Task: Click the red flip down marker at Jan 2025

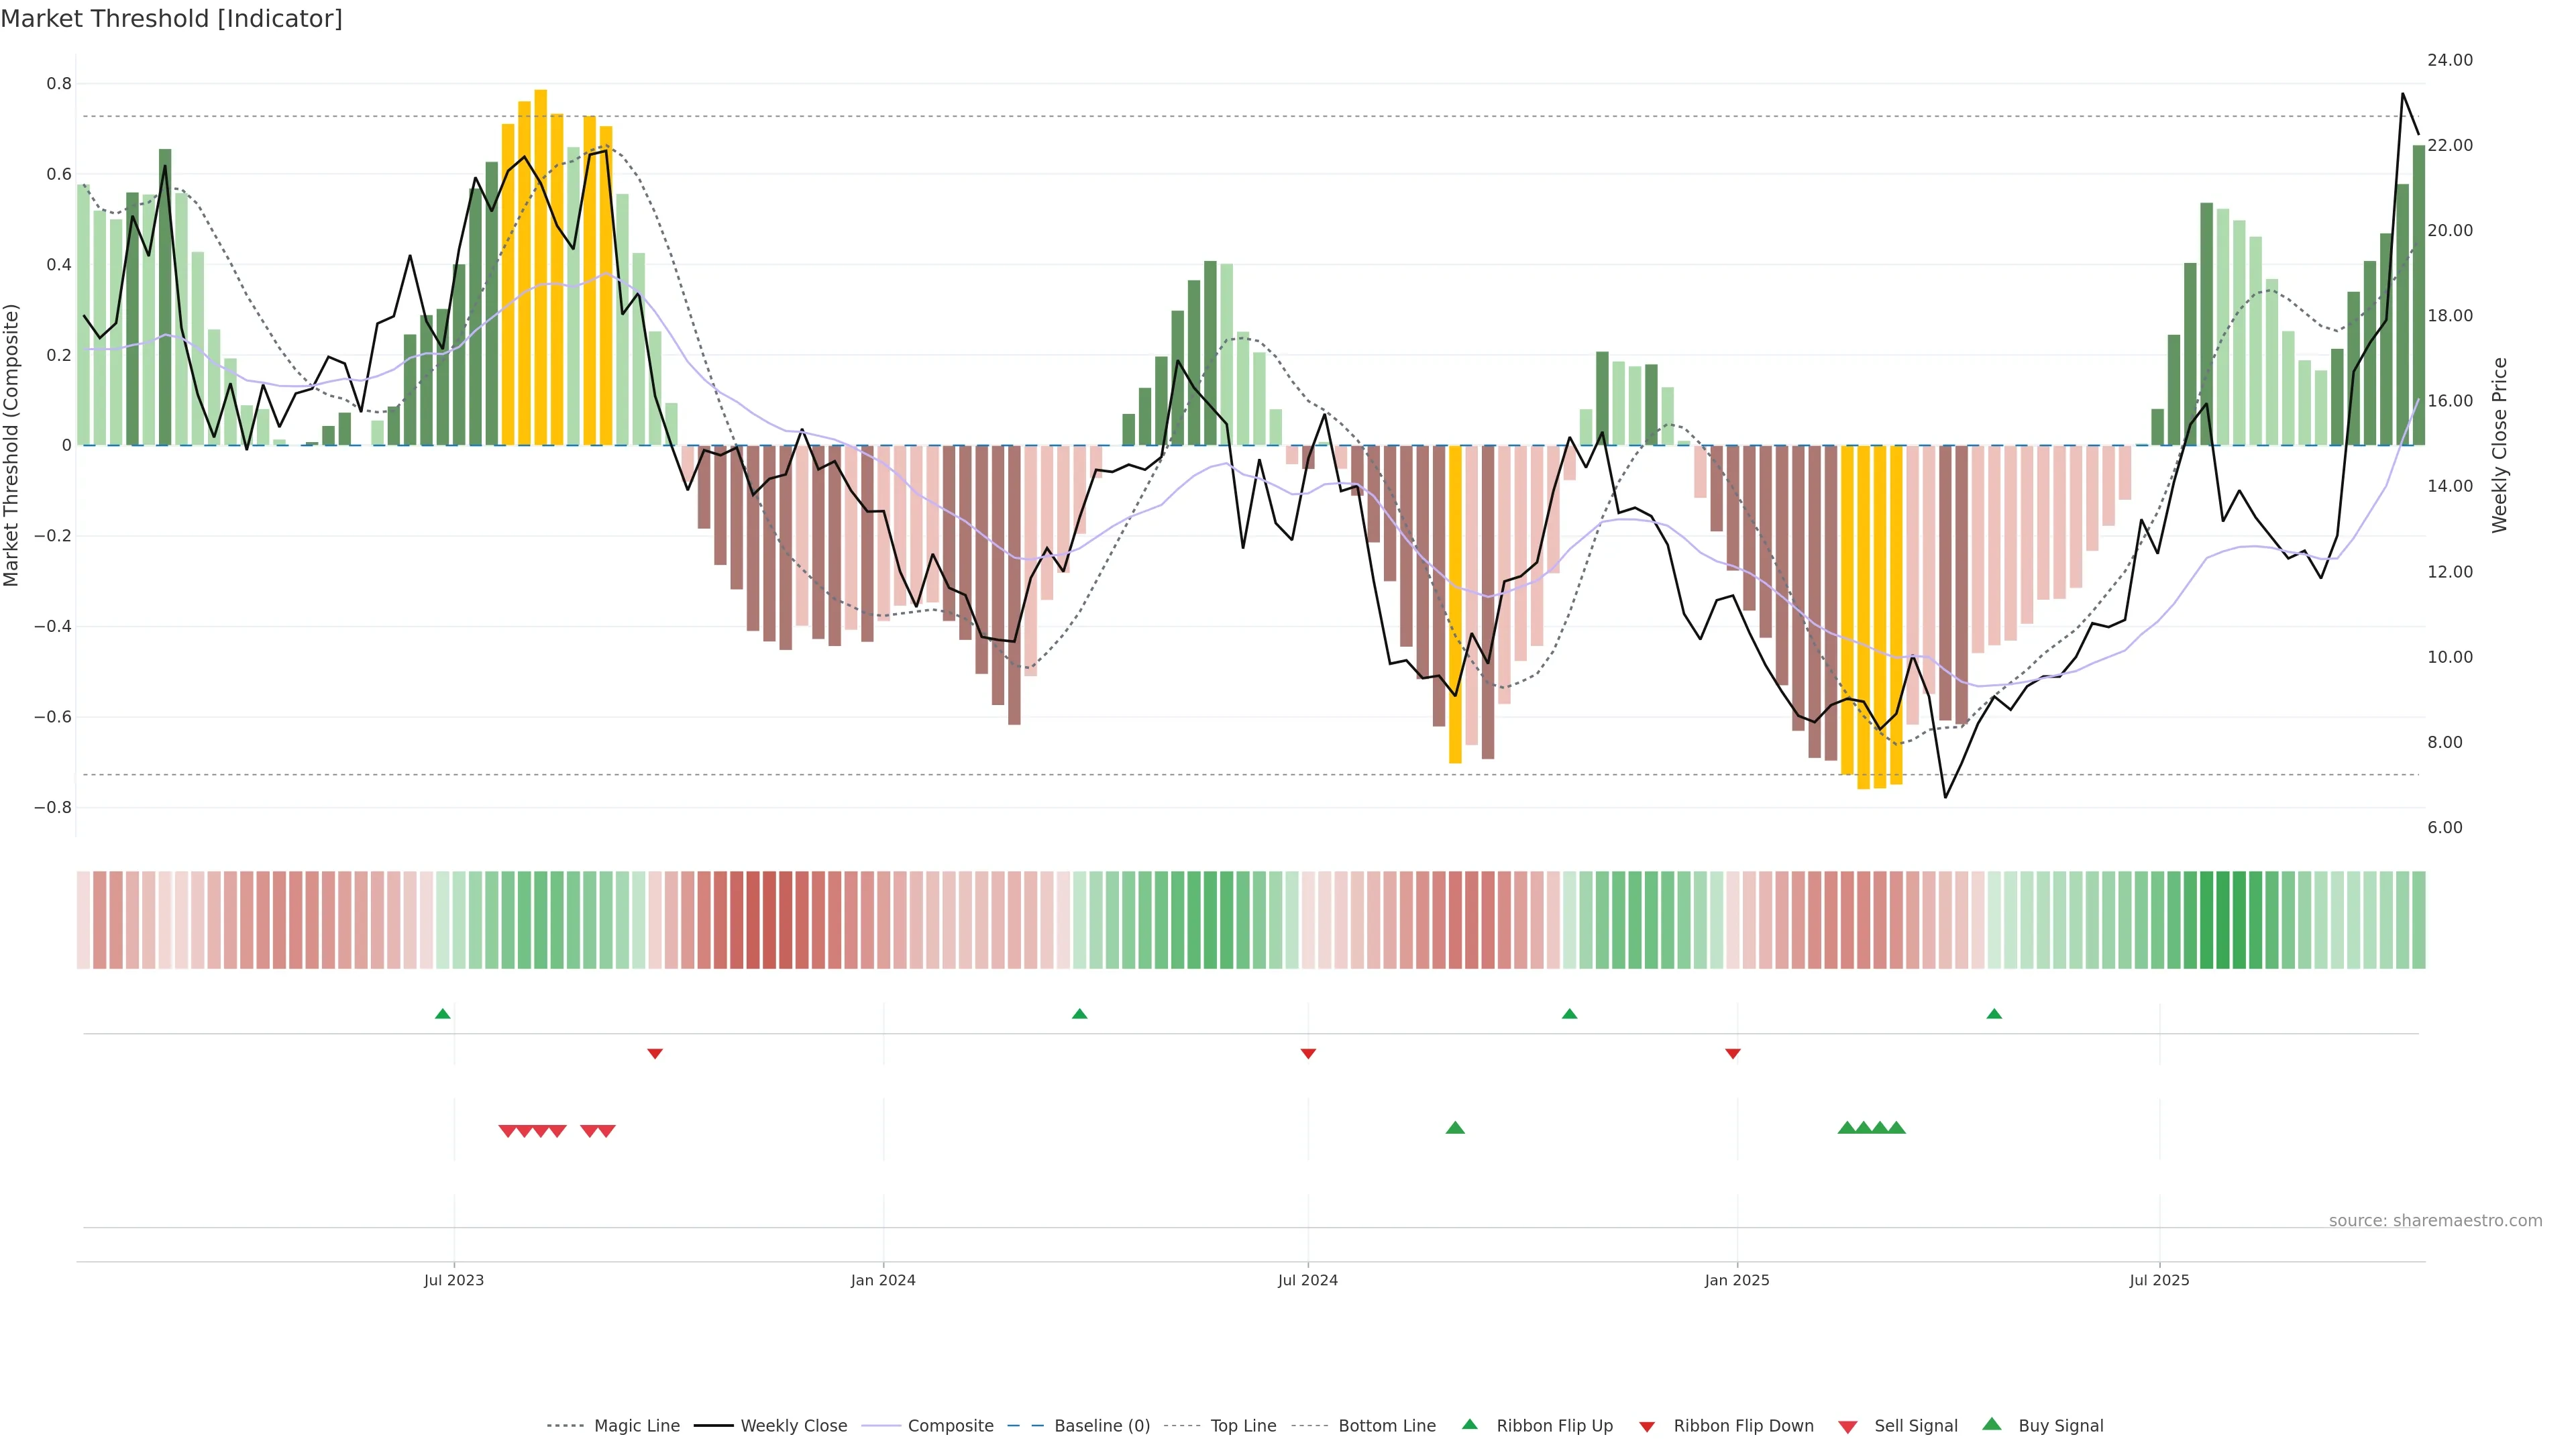Action: [1733, 1053]
